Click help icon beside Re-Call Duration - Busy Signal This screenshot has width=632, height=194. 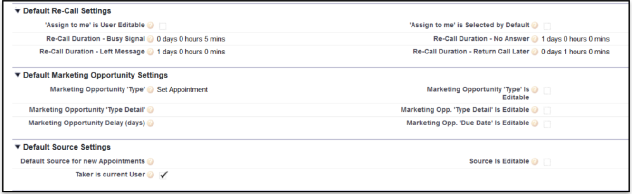(x=150, y=38)
